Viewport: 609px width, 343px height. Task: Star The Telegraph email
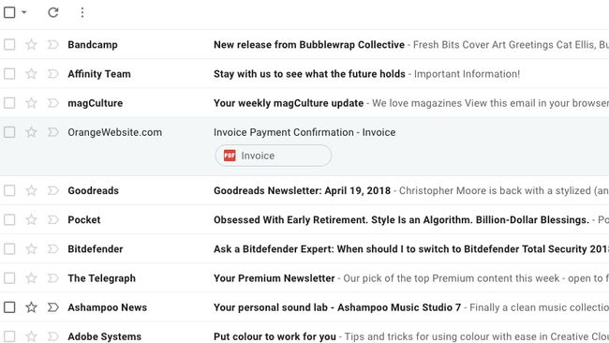31,278
